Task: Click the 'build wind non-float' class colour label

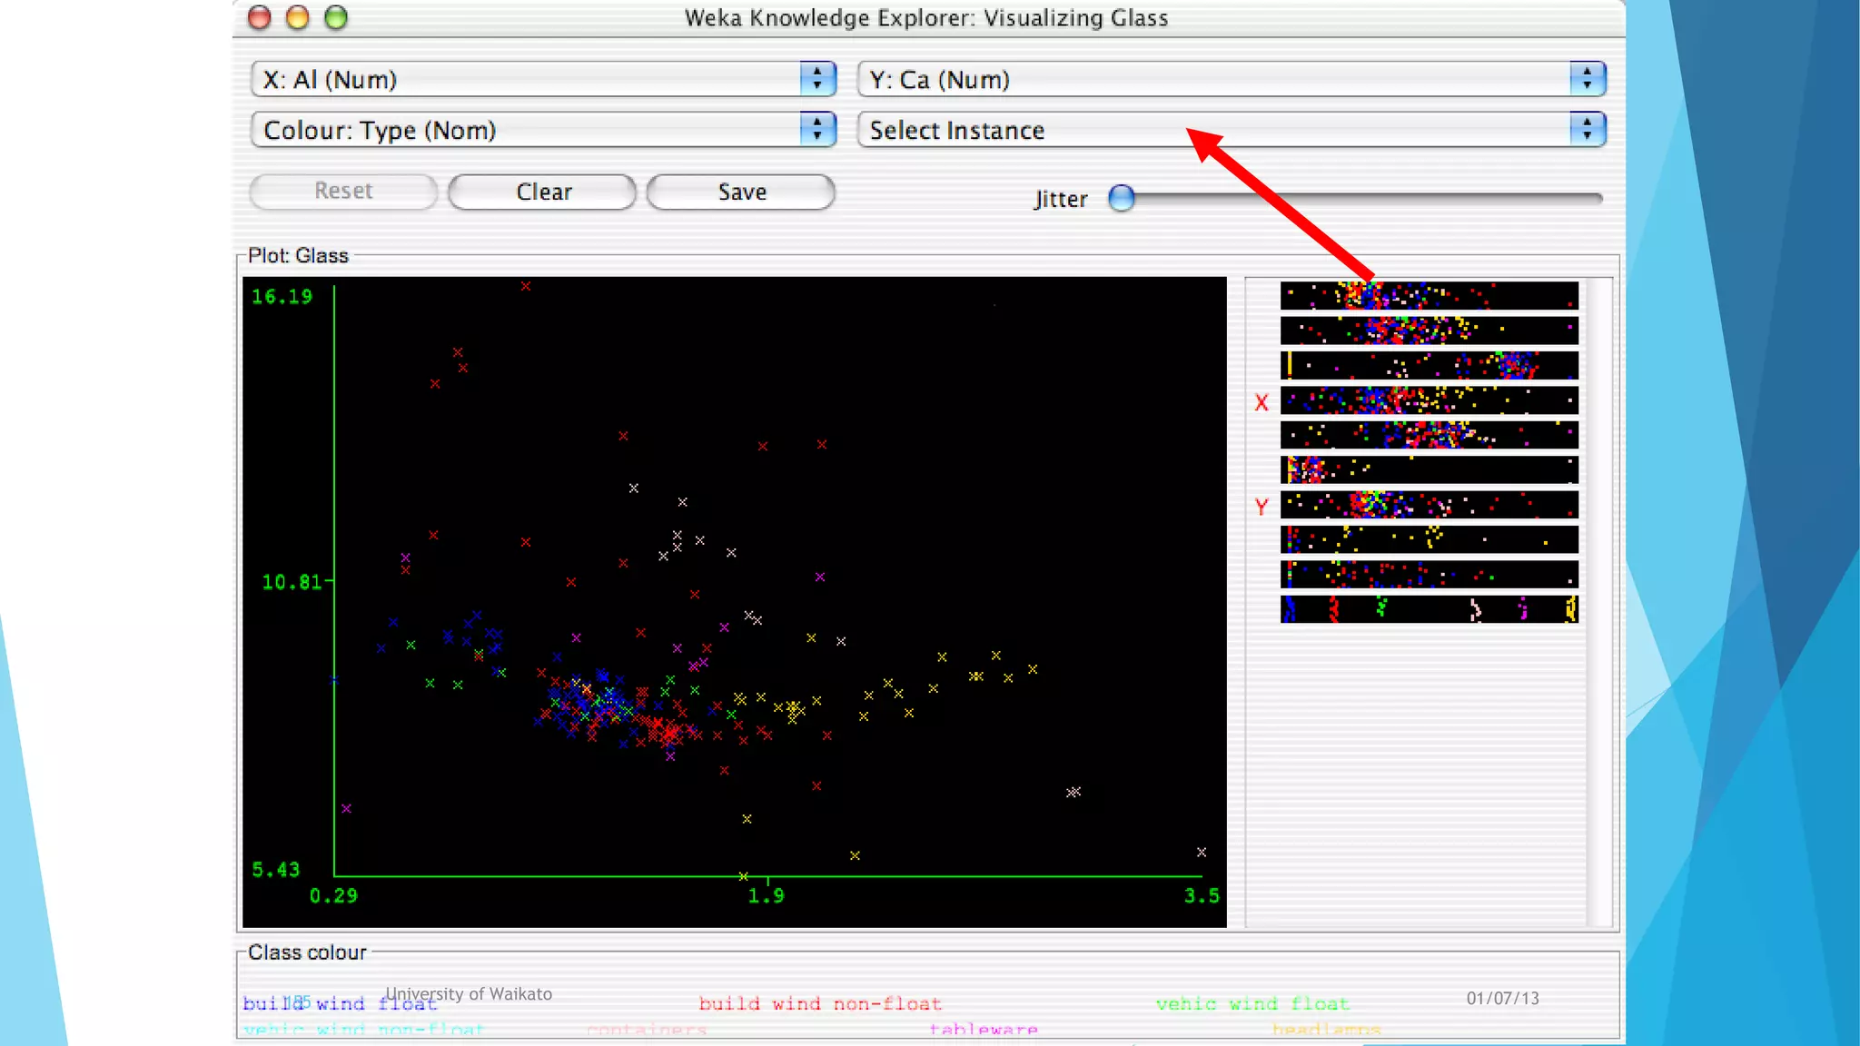Action: (819, 1003)
